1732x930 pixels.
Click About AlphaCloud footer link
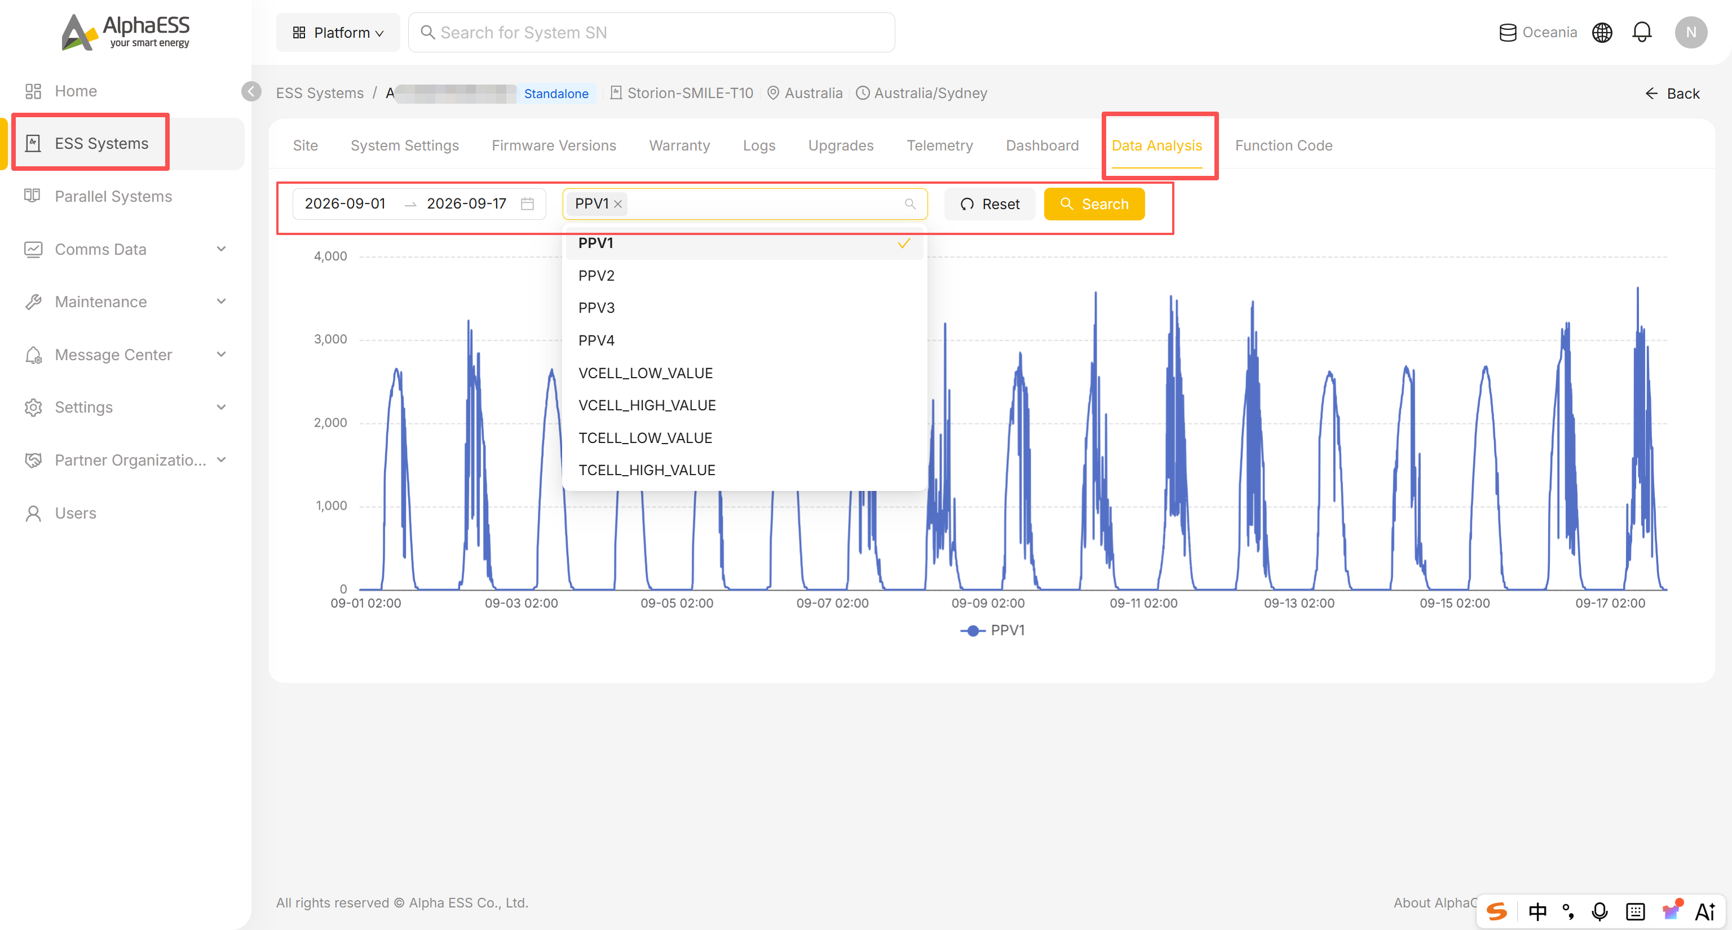coord(1435,902)
